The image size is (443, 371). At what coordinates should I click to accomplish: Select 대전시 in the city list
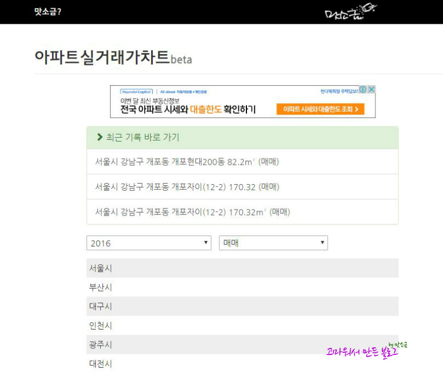pos(243,363)
